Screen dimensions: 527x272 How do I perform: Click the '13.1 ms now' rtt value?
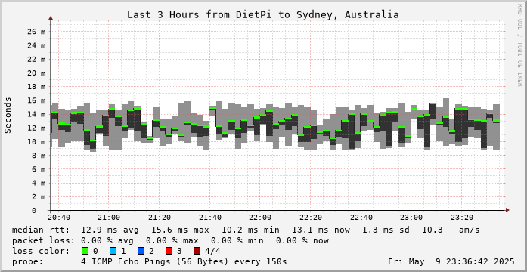coord(321,230)
